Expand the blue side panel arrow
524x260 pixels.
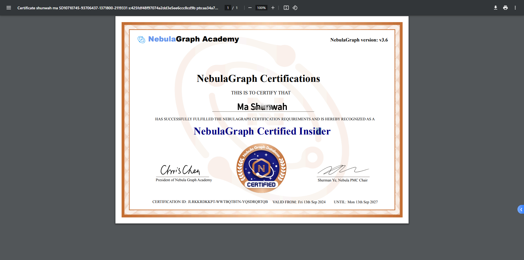tap(521, 209)
